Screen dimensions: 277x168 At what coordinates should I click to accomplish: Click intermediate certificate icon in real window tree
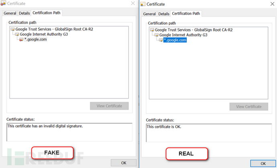pyautogui.click(x=156, y=35)
